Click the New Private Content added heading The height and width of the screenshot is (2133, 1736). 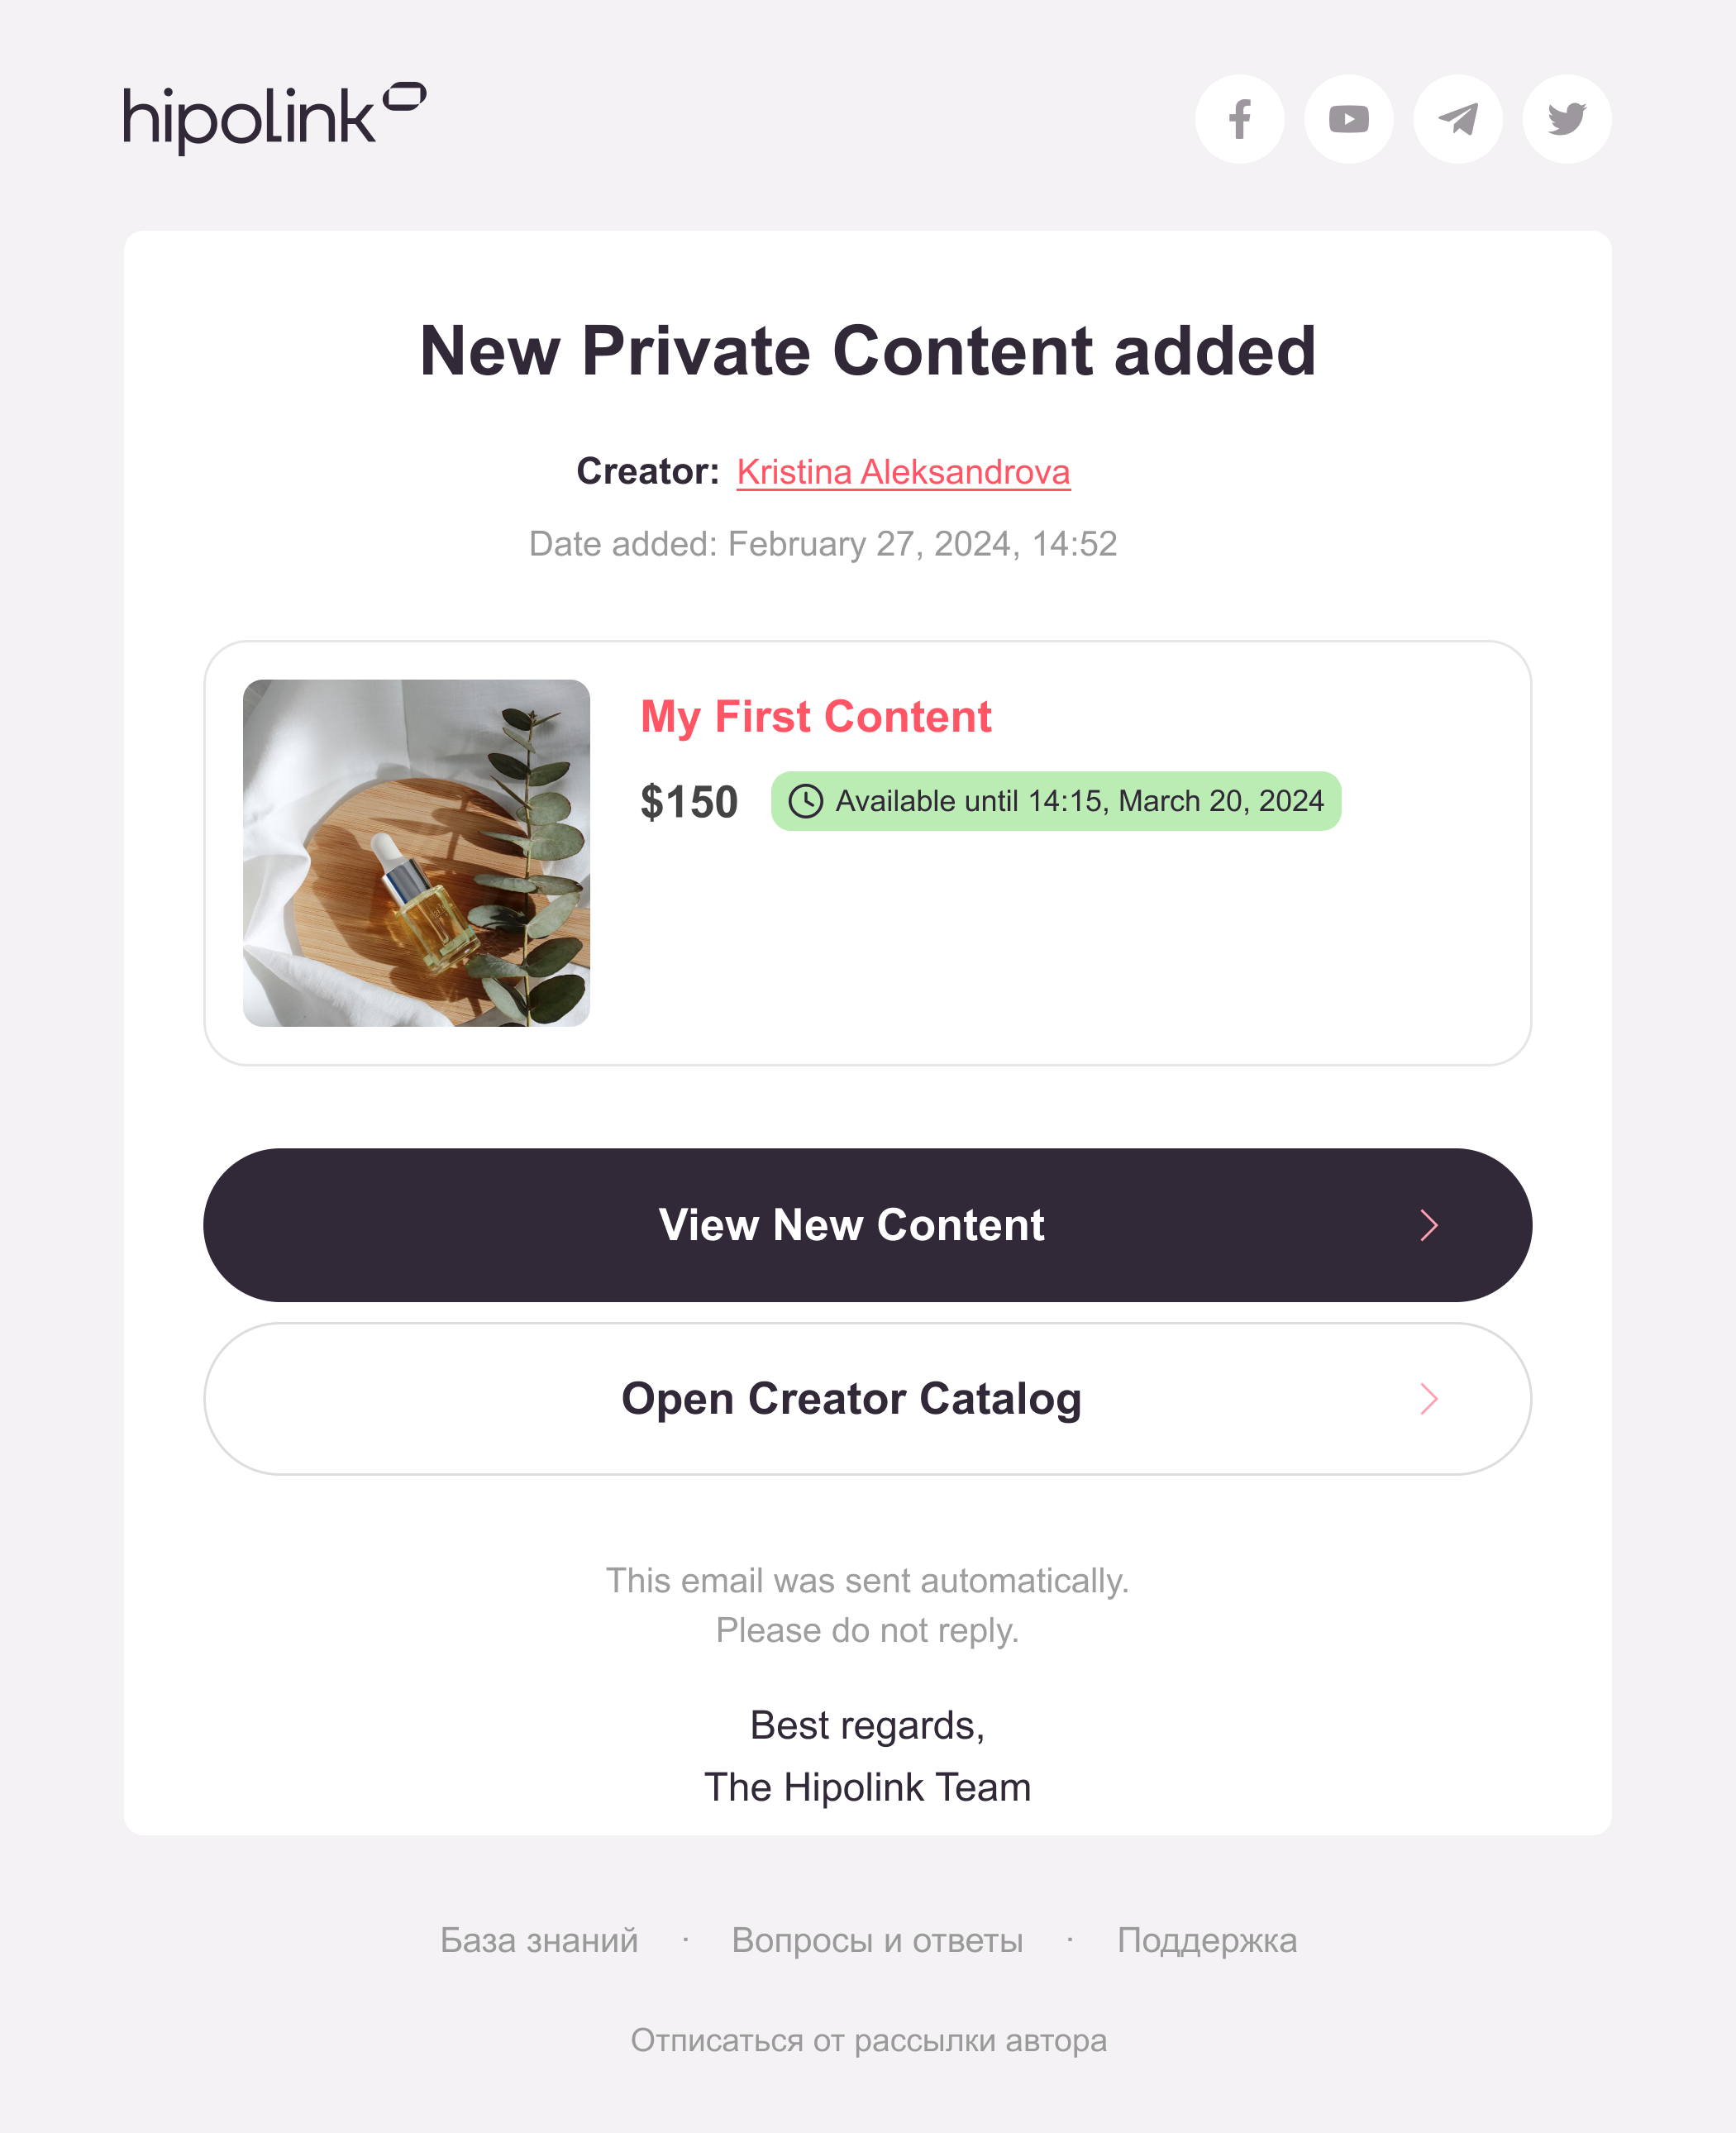pyautogui.click(x=868, y=351)
